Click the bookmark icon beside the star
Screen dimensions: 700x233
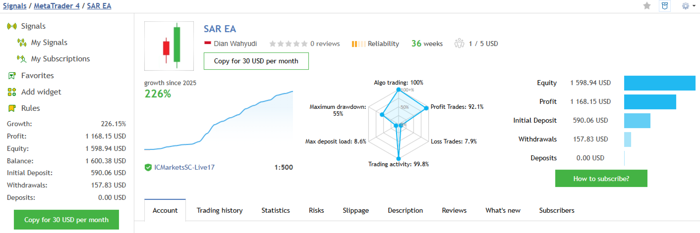pyautogui.click(x=665, y=6)
